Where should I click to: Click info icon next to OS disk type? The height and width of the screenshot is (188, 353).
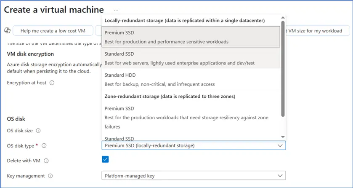(44, 146)
